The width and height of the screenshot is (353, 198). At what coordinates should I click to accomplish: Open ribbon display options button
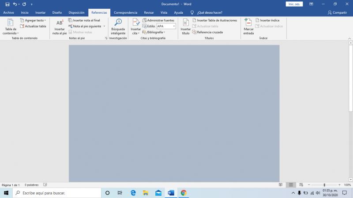tap(311, 4)
